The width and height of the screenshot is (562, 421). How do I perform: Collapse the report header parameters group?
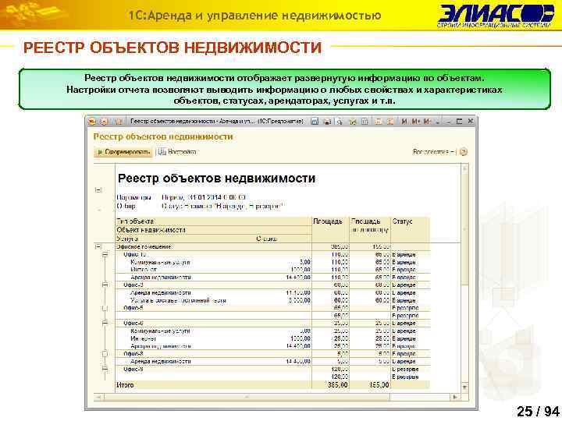98,189
